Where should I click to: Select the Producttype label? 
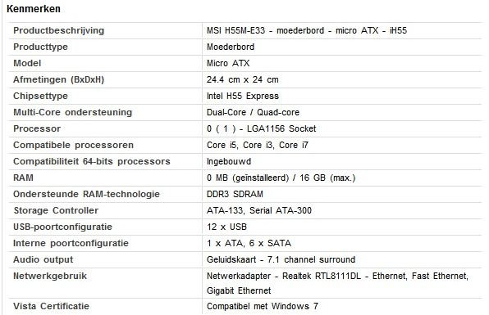coord(40,47)
